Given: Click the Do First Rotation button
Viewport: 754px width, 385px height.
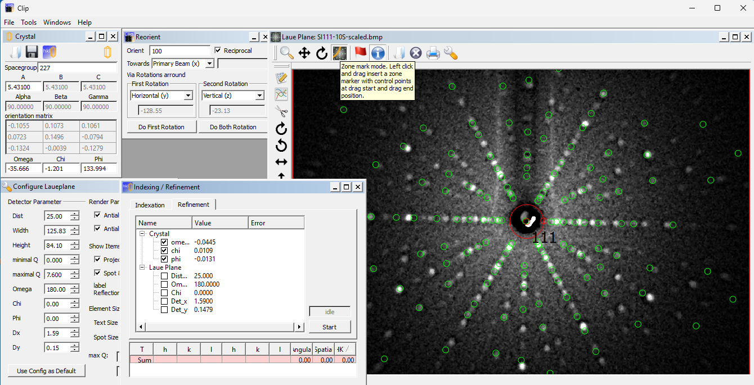Looking at the screenshot, I should click(161, 127).
